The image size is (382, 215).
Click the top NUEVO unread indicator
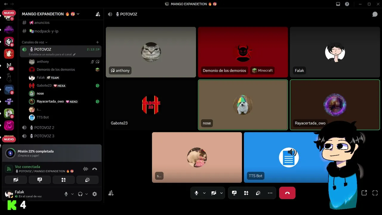pyautogui.click(x=9, y=13)
